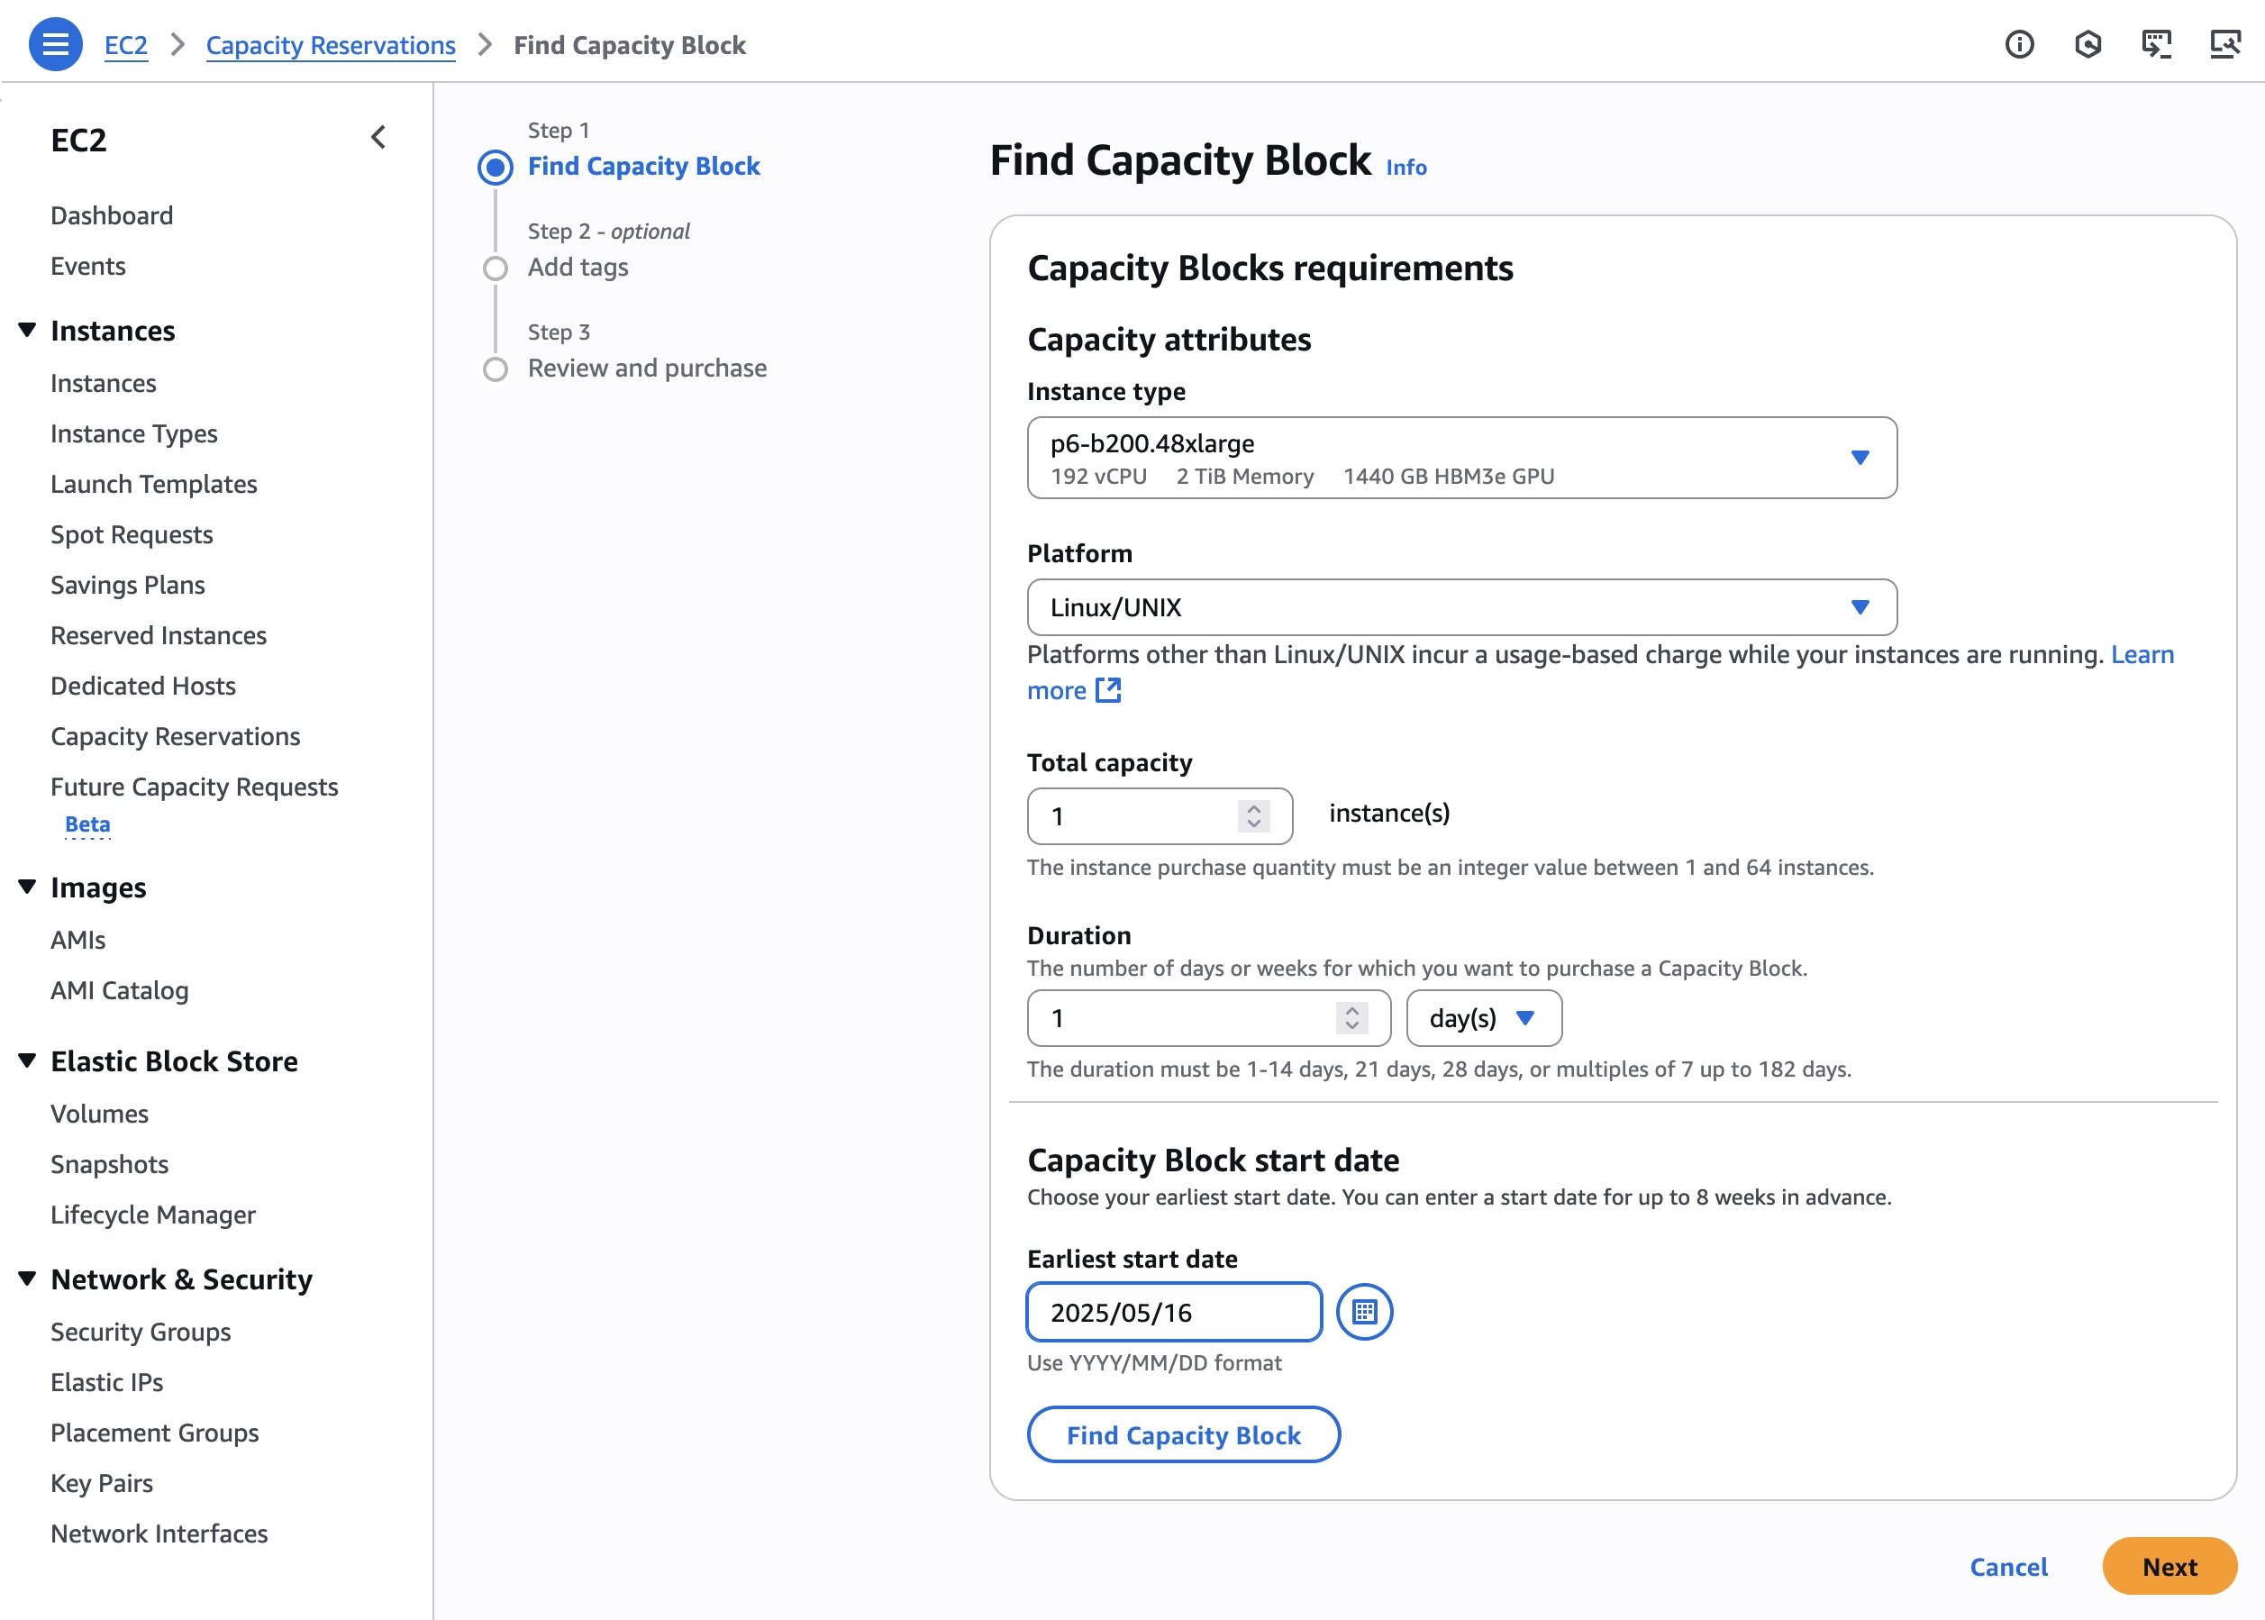Open Events in the sidebar
This screenshot has width=2265, height=1620.
point(87,267)
